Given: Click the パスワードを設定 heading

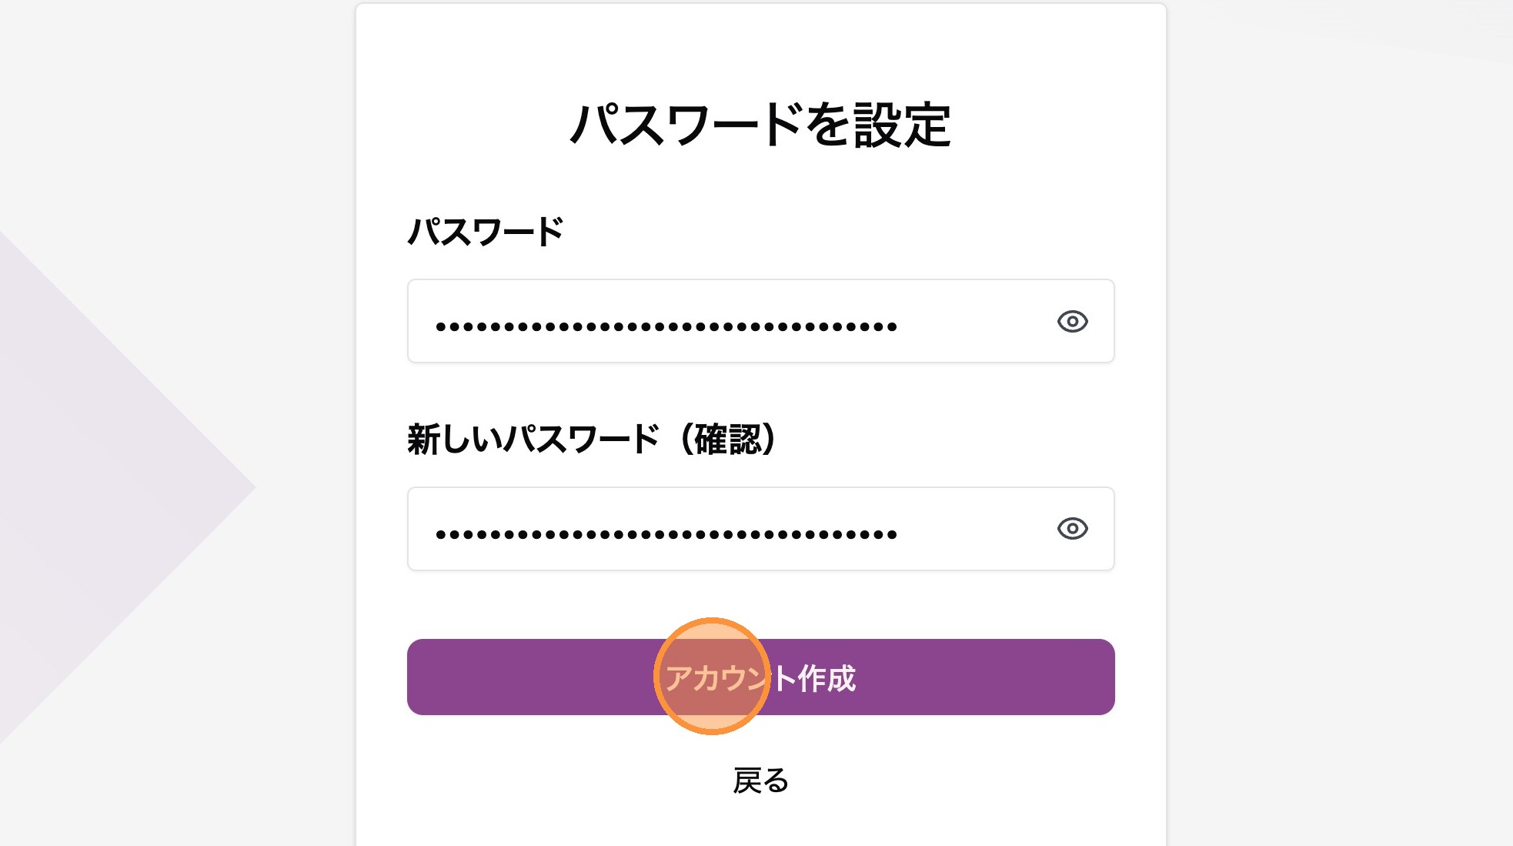Looking at the screenshot, I should point(760,125).
